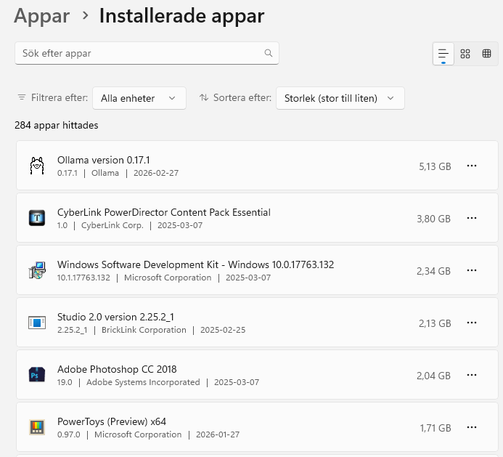Click the 2025-02-25 install date
503x457 pixels.
click(223, 330)
